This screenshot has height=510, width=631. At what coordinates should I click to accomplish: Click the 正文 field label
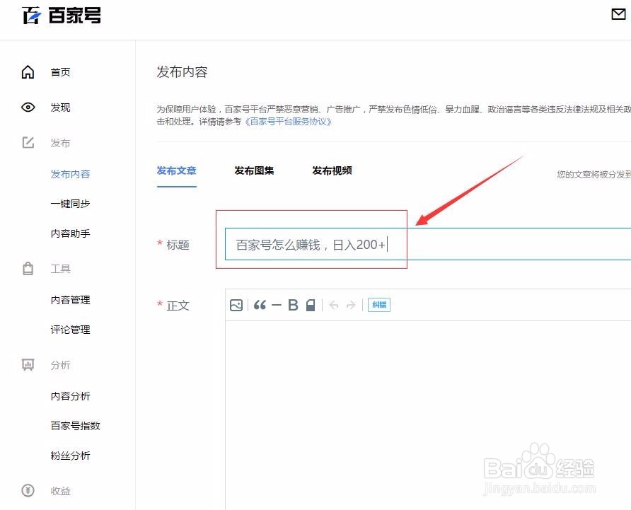[x=178, y=306]
